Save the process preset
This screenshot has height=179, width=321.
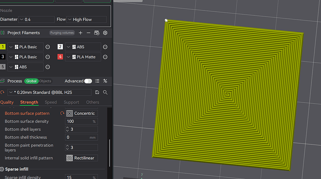point(97,92)
